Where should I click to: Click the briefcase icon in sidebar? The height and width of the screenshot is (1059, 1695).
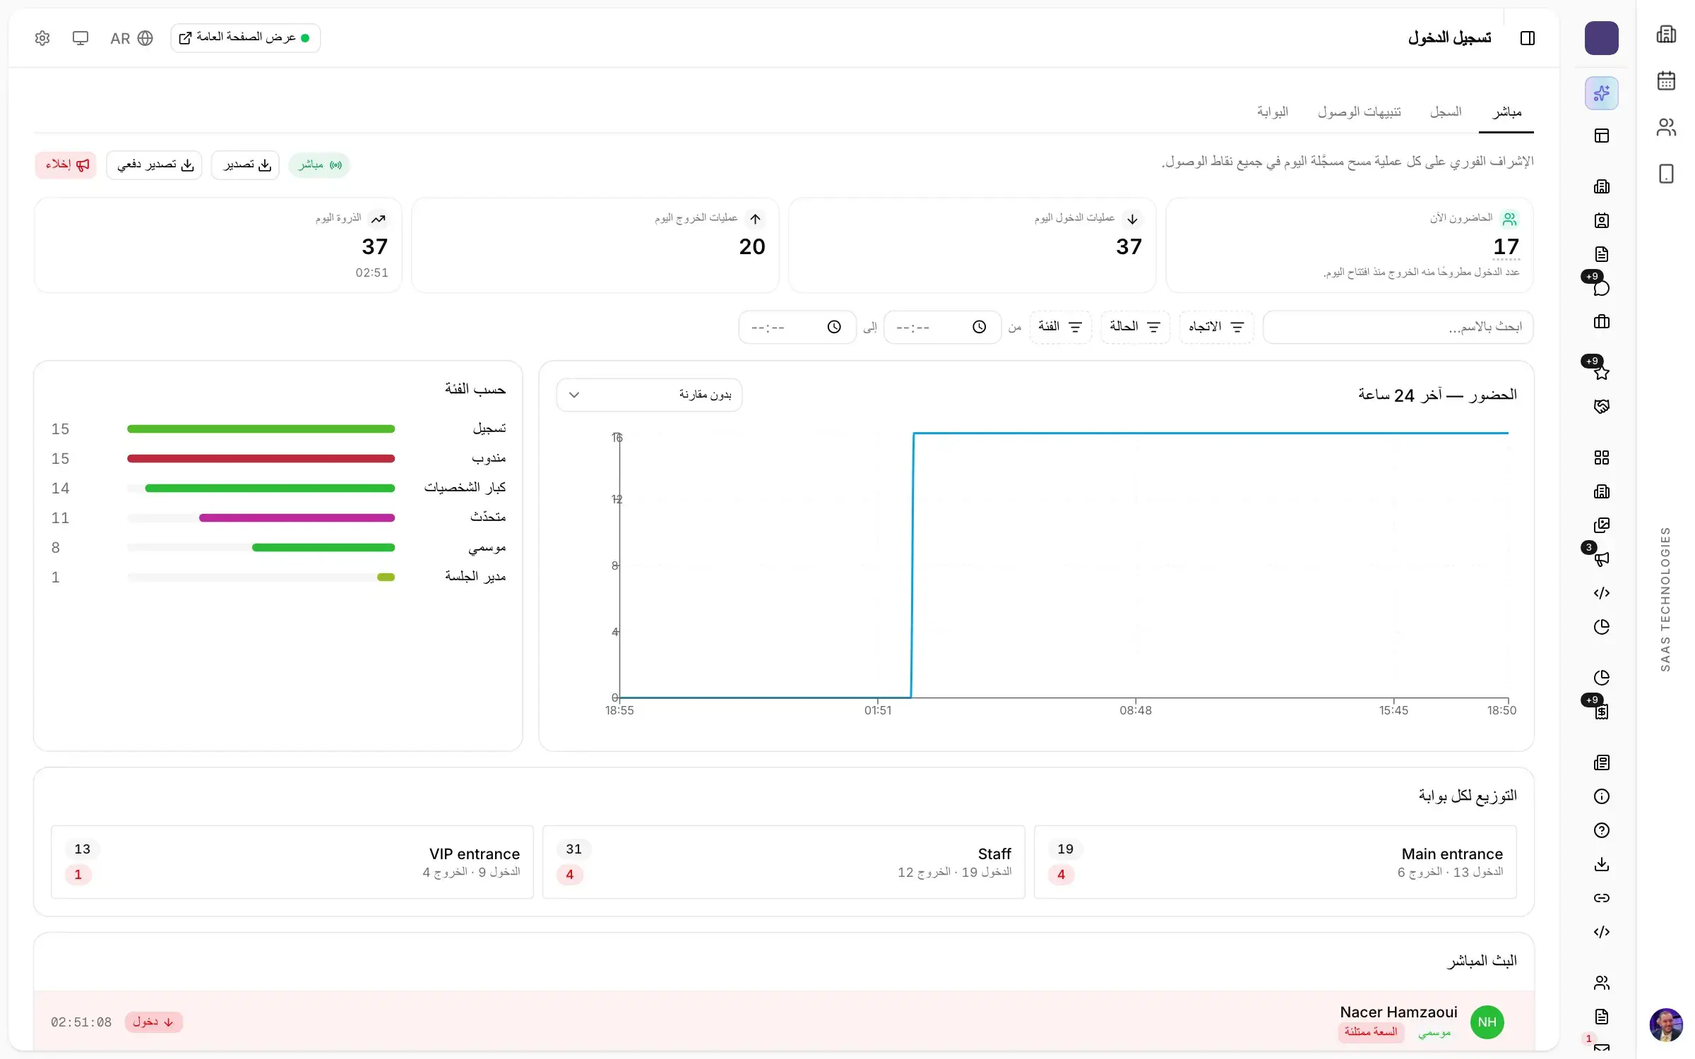point(1601,322)
